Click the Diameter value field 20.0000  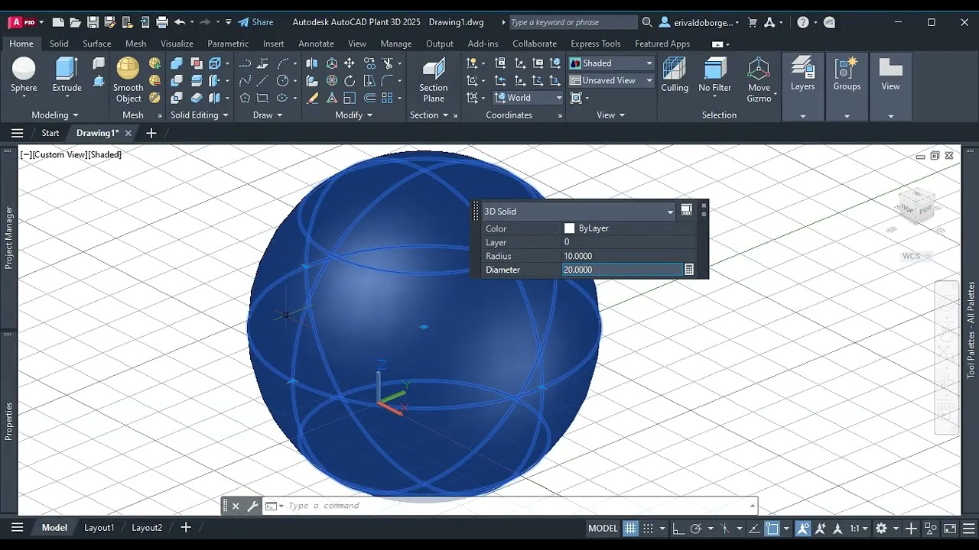[x=622, y=270]
